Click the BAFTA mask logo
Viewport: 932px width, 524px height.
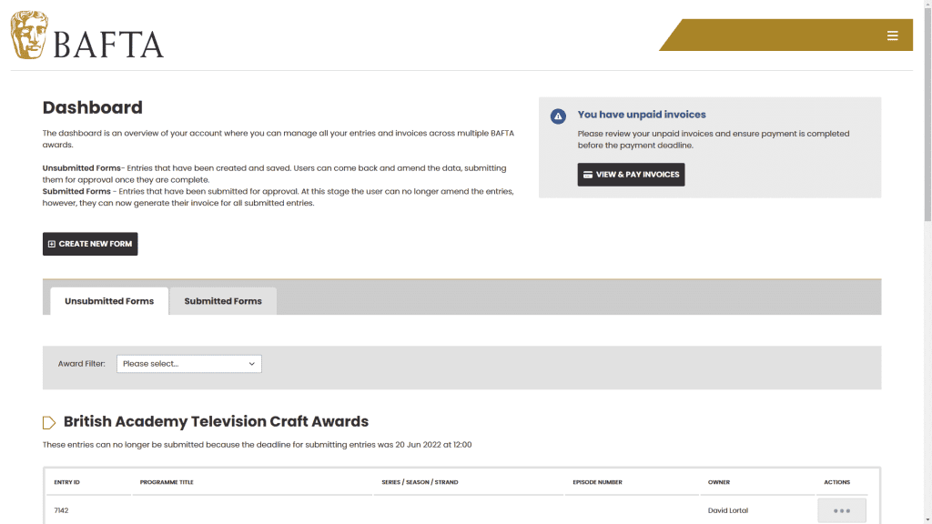(x=29, y=35)
